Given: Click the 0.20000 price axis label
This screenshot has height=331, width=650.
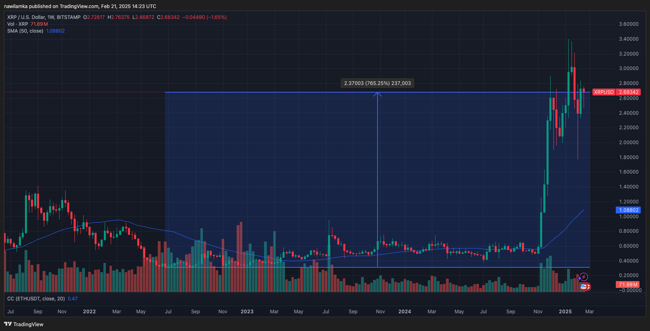Looking at the screenshot, I should (629, 275).
